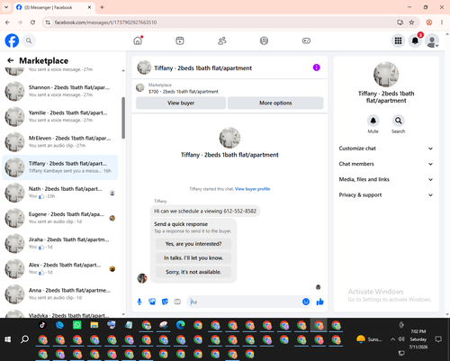Viewport: 450px width, 361px height.
Task: Open Windows taskbar search
Action: tap(24, 339)
